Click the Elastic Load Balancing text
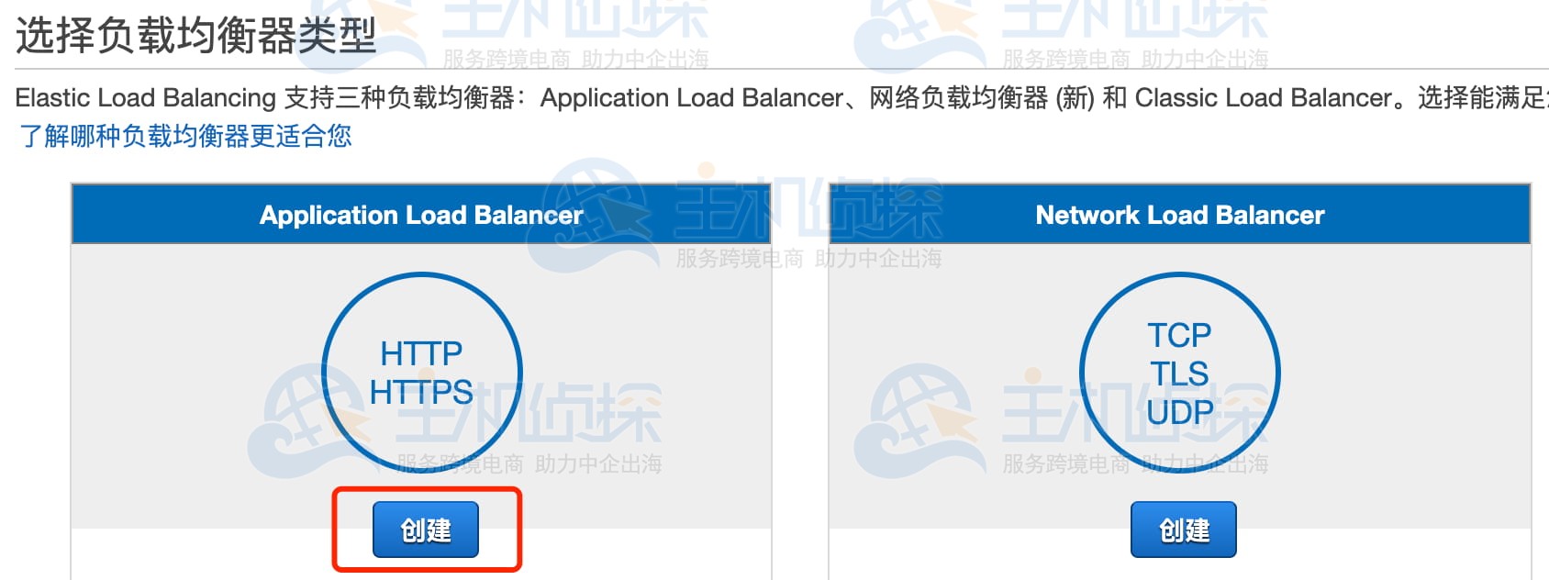This screenshot has height=580, width=1549. (x=146, y=97)
